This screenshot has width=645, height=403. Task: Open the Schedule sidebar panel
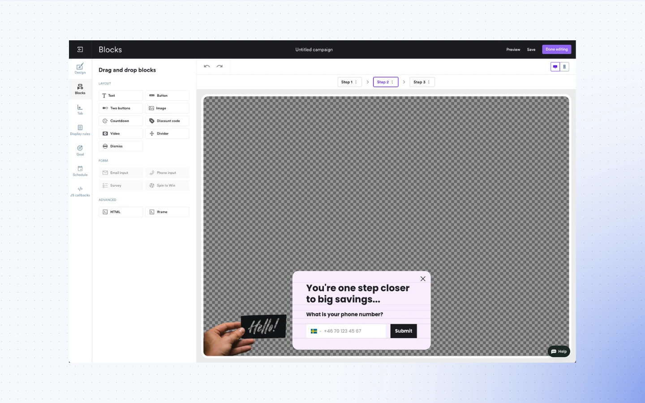80,171
